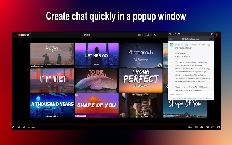Start voice search with the microphone
This screenshot has height=145, width=232.
[155, 35]
